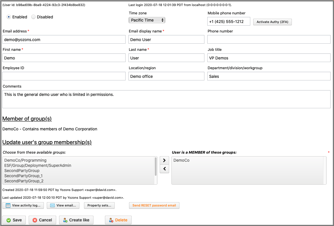Click the Last login information text
Viewport: 334px width, 226px height.
pyautogui.click(x=180, y=5)
